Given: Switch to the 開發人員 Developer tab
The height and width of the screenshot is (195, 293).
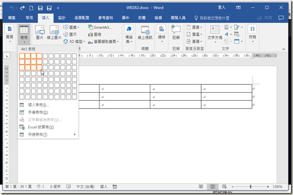Looking at the screenshot, I should point(178,18).
